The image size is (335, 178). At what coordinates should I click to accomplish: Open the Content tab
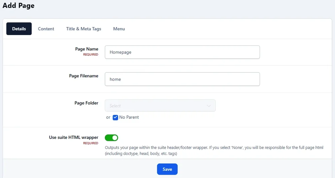[46, 29]
